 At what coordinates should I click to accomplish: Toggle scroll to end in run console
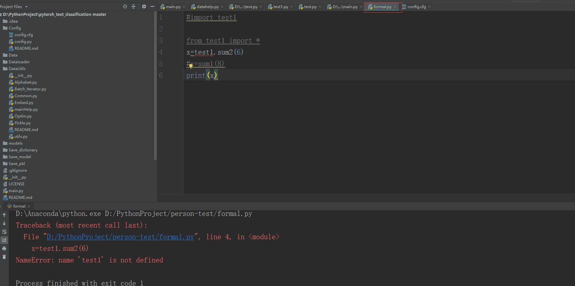click(4, 240)
